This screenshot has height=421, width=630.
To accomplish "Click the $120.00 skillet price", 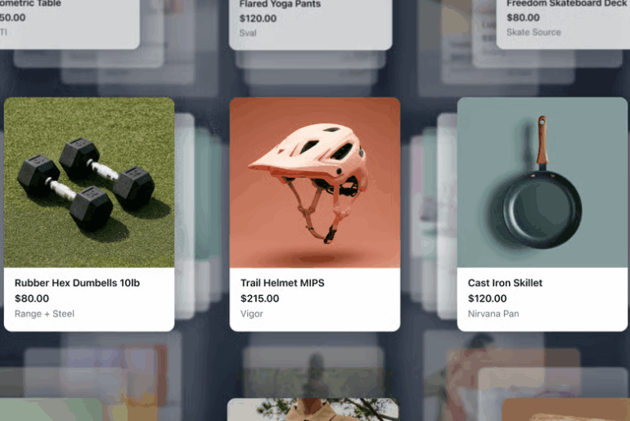I will (x=488, y=298).
